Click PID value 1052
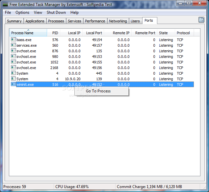 pos(54,62)
